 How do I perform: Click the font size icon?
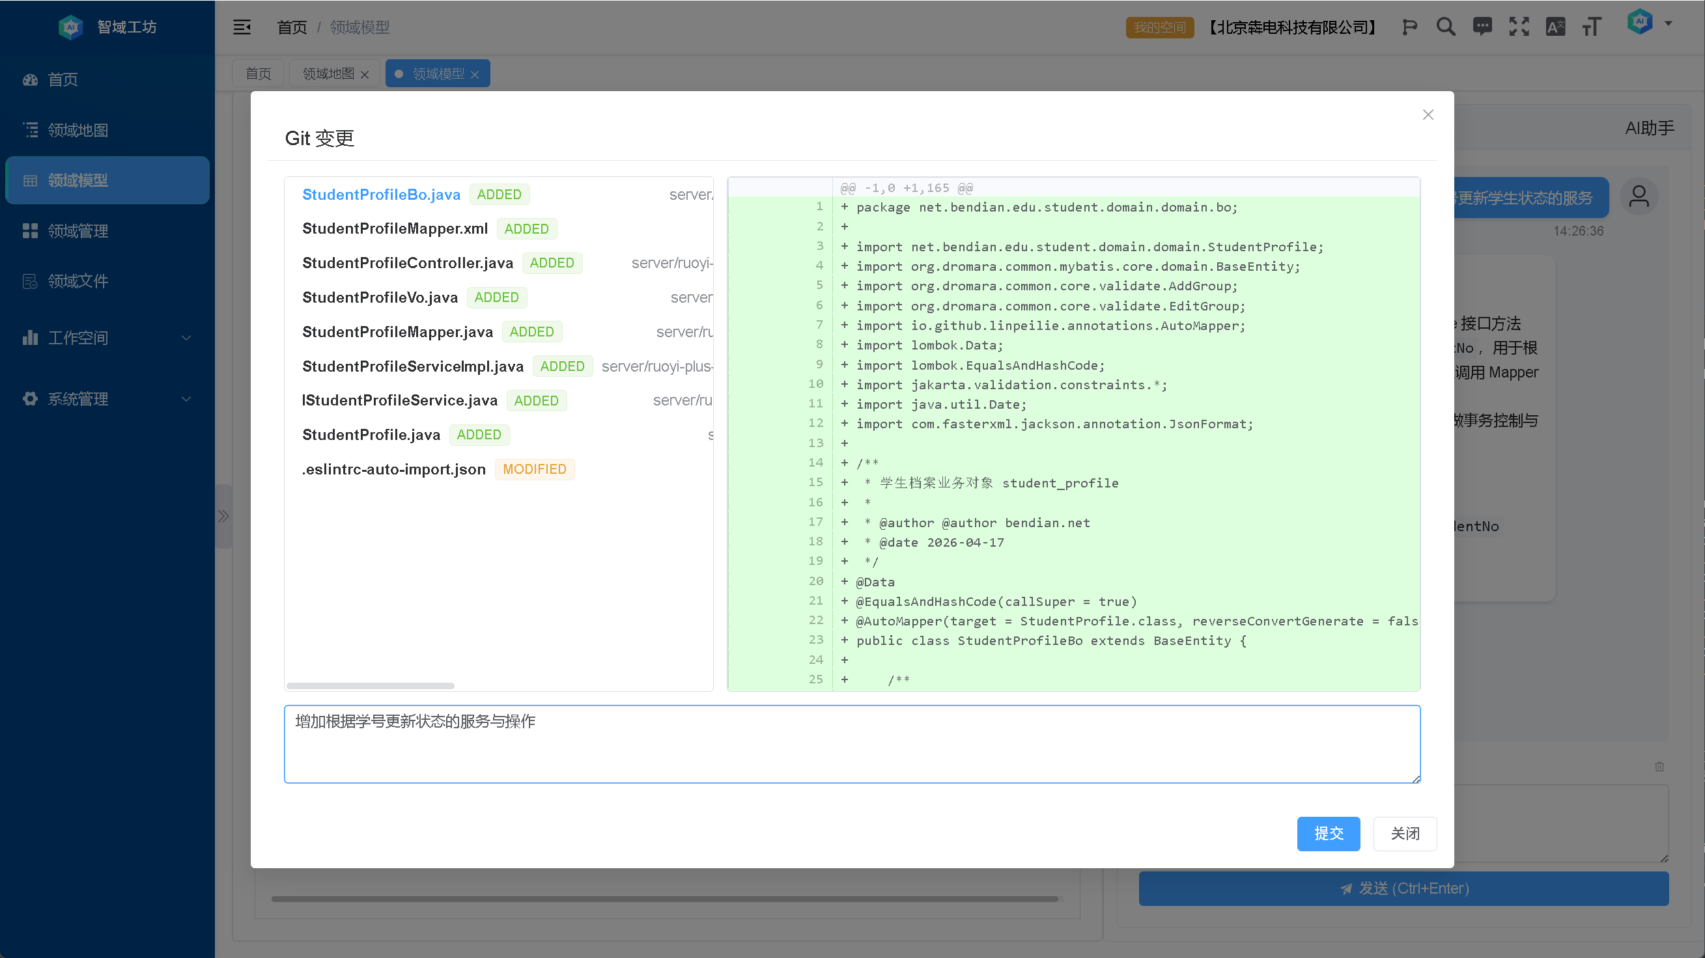click(1591, 27)
